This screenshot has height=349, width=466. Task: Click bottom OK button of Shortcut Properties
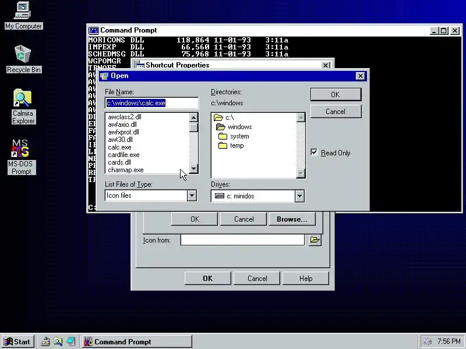pos(208,279)
